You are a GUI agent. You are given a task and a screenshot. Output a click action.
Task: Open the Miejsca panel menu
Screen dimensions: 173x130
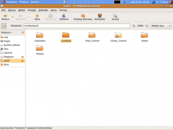(24, 2)
